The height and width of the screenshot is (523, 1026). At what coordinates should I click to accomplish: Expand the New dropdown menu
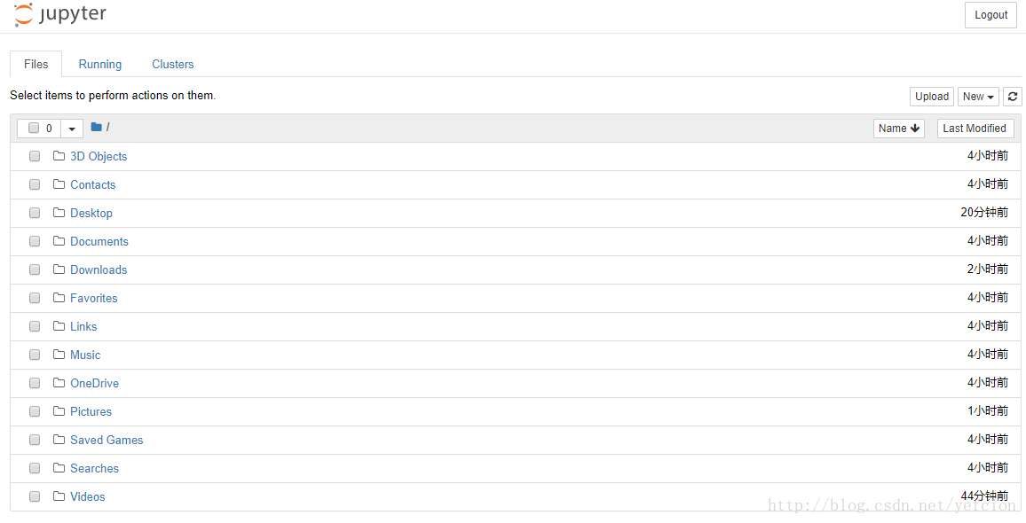(x=978, y=96)
